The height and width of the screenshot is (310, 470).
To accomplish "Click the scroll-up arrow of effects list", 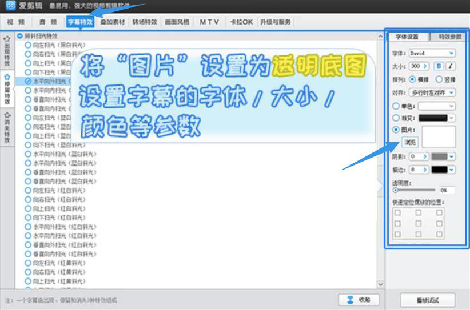I will coord(380,36).
